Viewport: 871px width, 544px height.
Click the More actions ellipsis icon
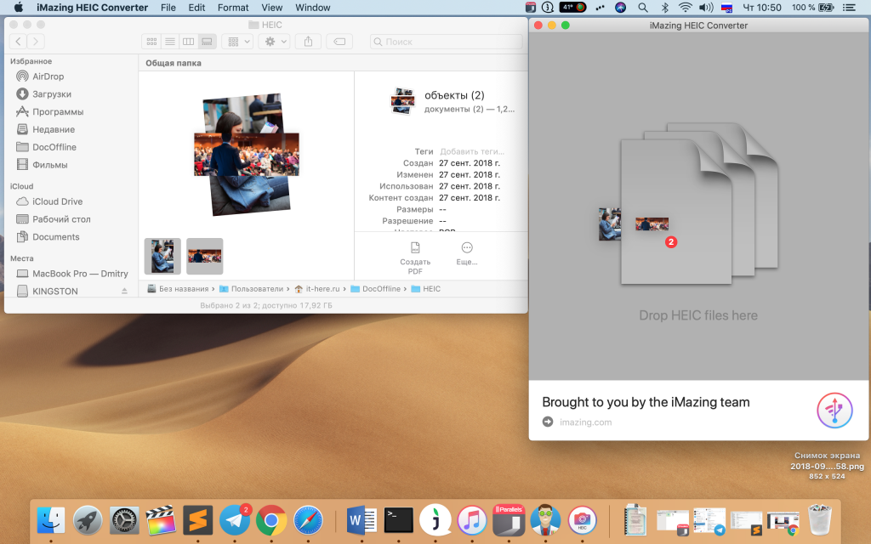click(x=466, y=248)
